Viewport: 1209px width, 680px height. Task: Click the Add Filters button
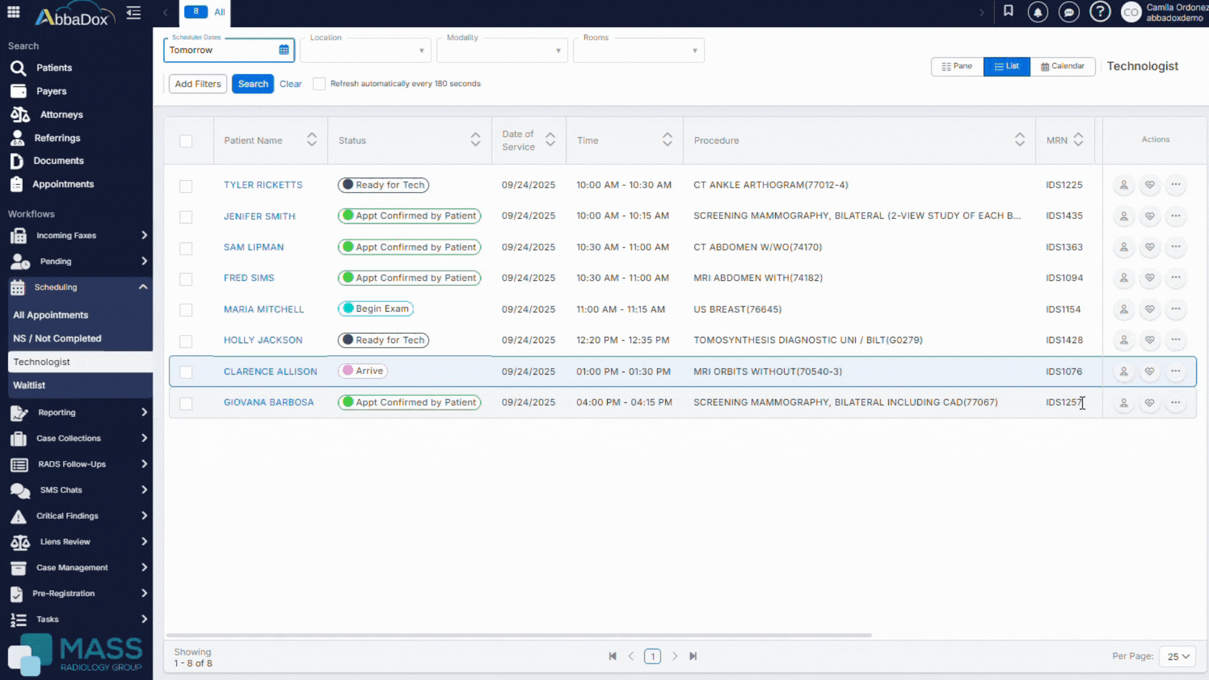point(198,84)
